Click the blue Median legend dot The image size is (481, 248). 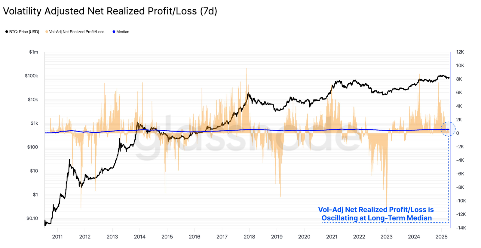point(114,32)
